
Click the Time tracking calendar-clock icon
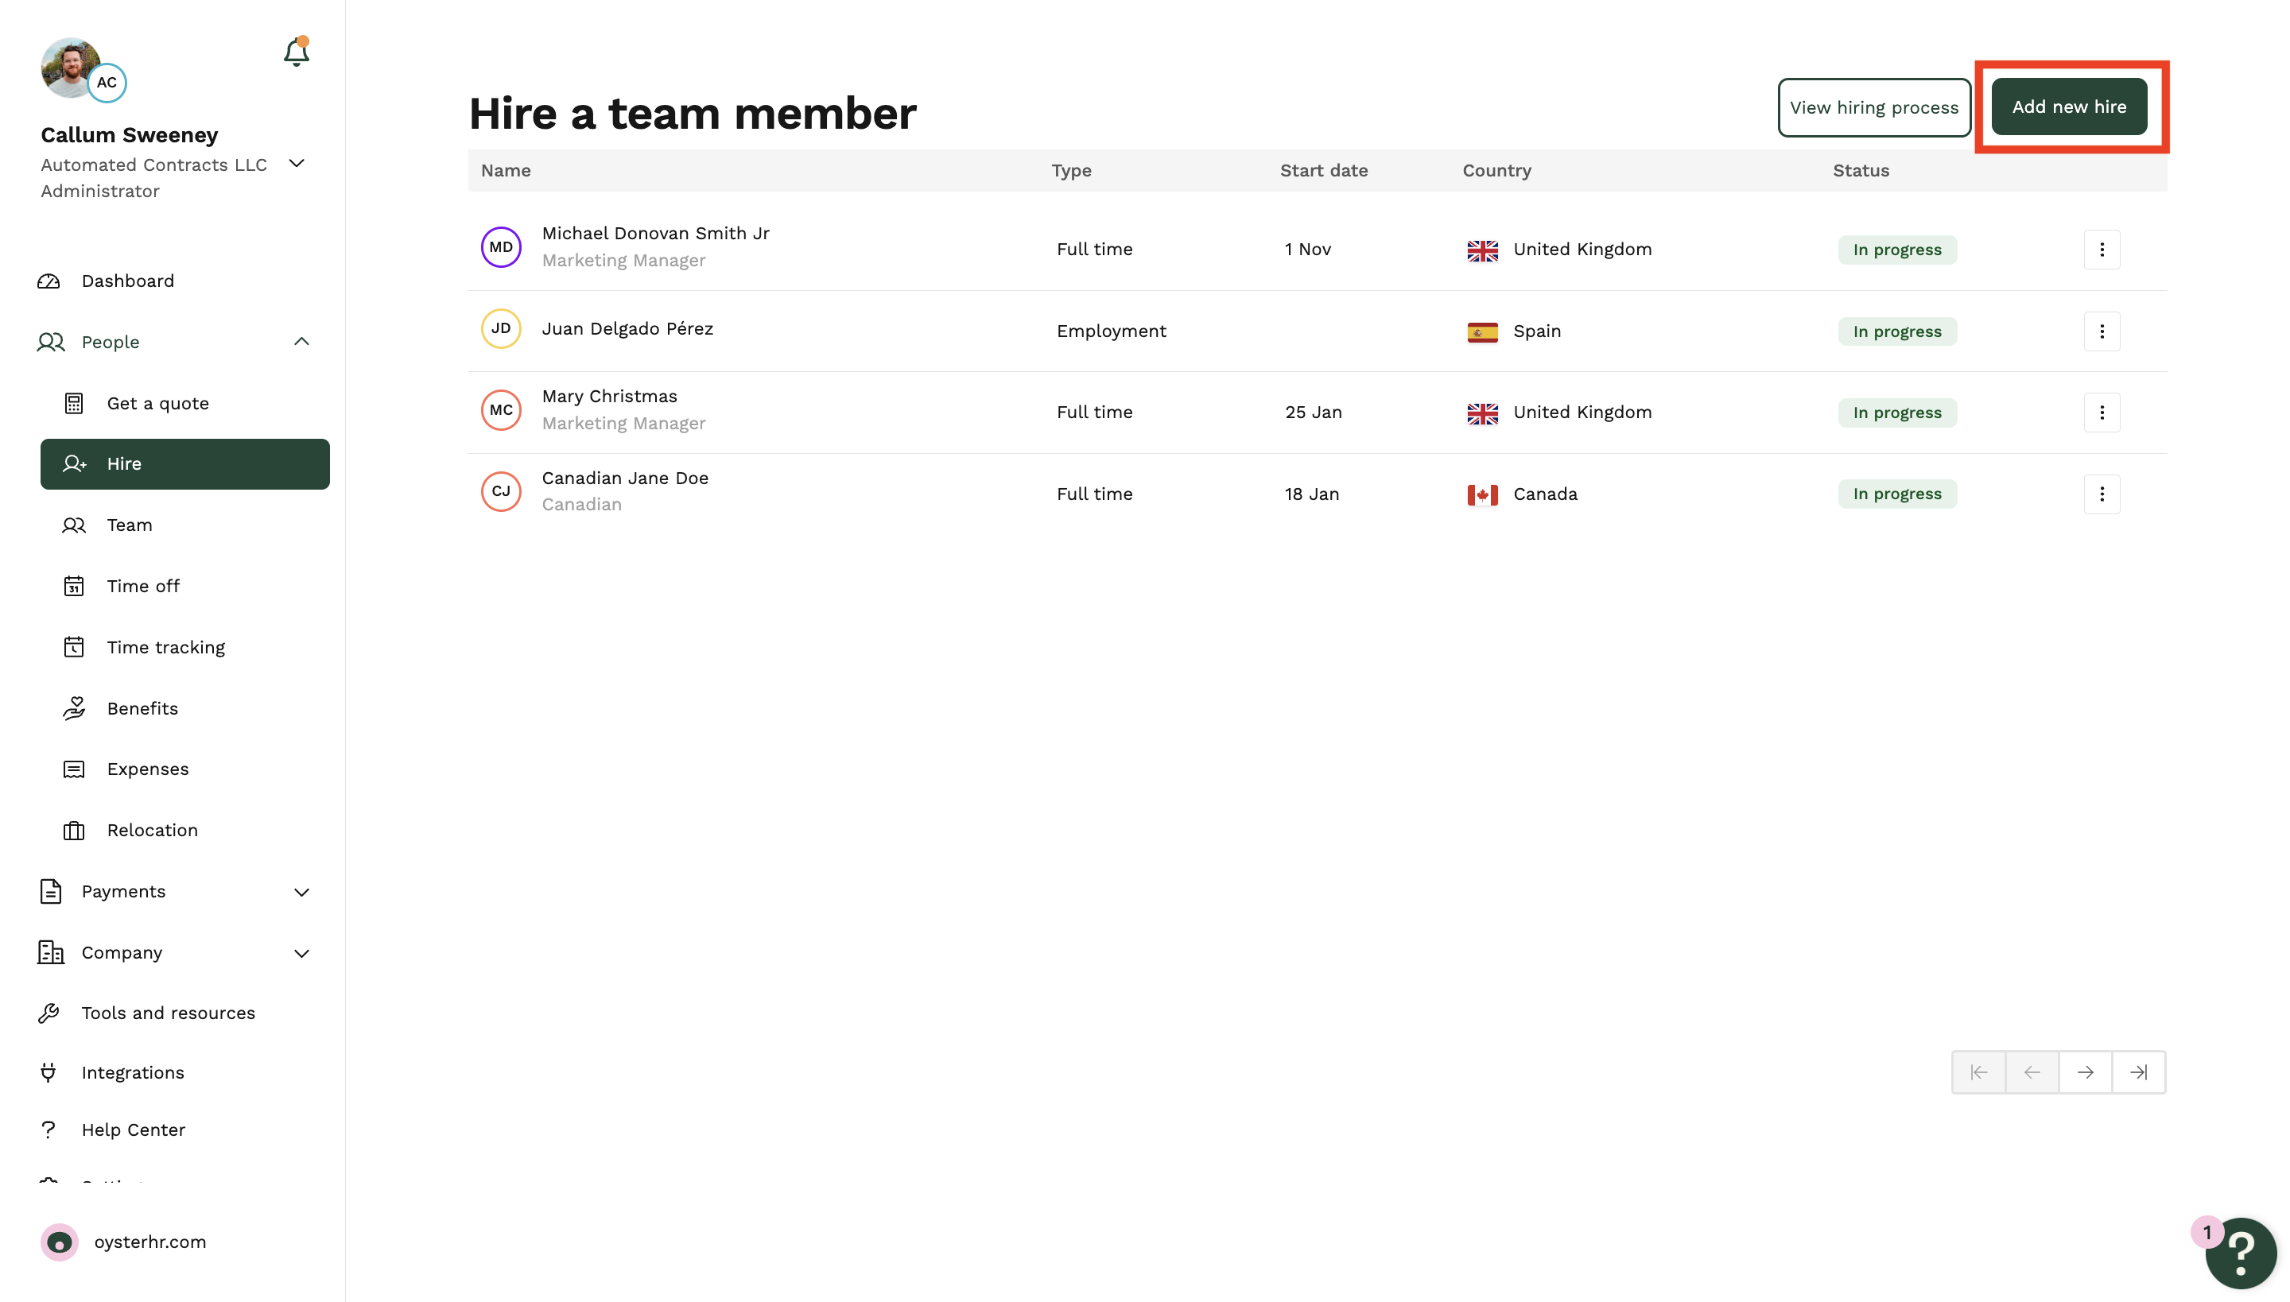(74, 646)
